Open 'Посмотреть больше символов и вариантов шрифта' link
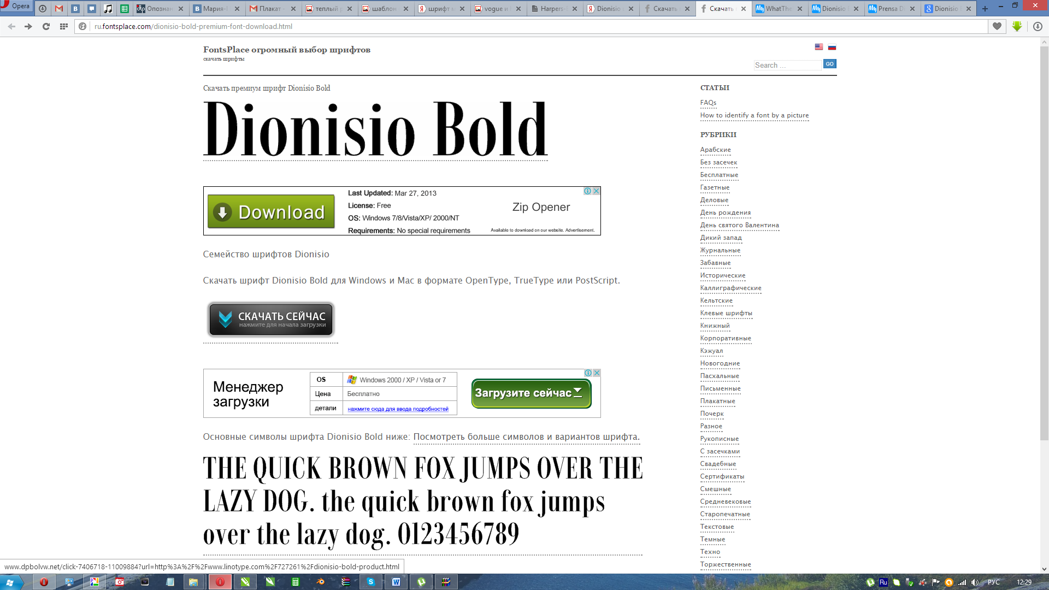This screenshot has width=1049, height=590. (x=526, y=436)
